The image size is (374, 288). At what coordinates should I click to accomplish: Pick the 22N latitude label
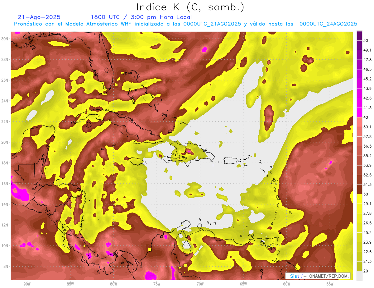pos(5,121)
